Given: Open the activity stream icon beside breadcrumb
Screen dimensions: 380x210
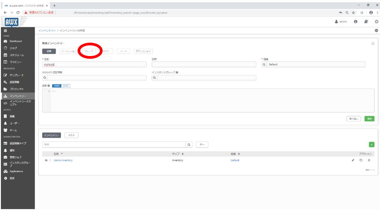Looking at the screenshot, I should click(x=376, y=30).
